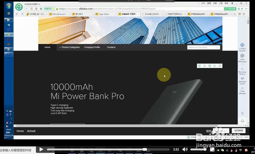Open the new tab plus button

coord(235,14)
